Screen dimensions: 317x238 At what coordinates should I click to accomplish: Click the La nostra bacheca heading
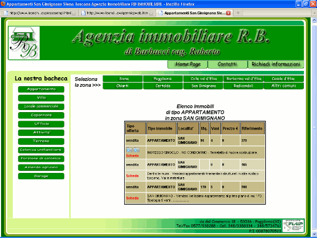(x=41, y=78)
